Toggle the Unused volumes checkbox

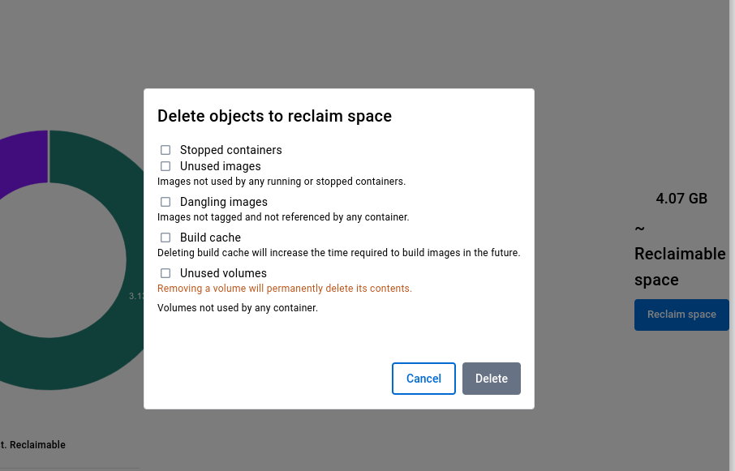[x=165, y=273]
